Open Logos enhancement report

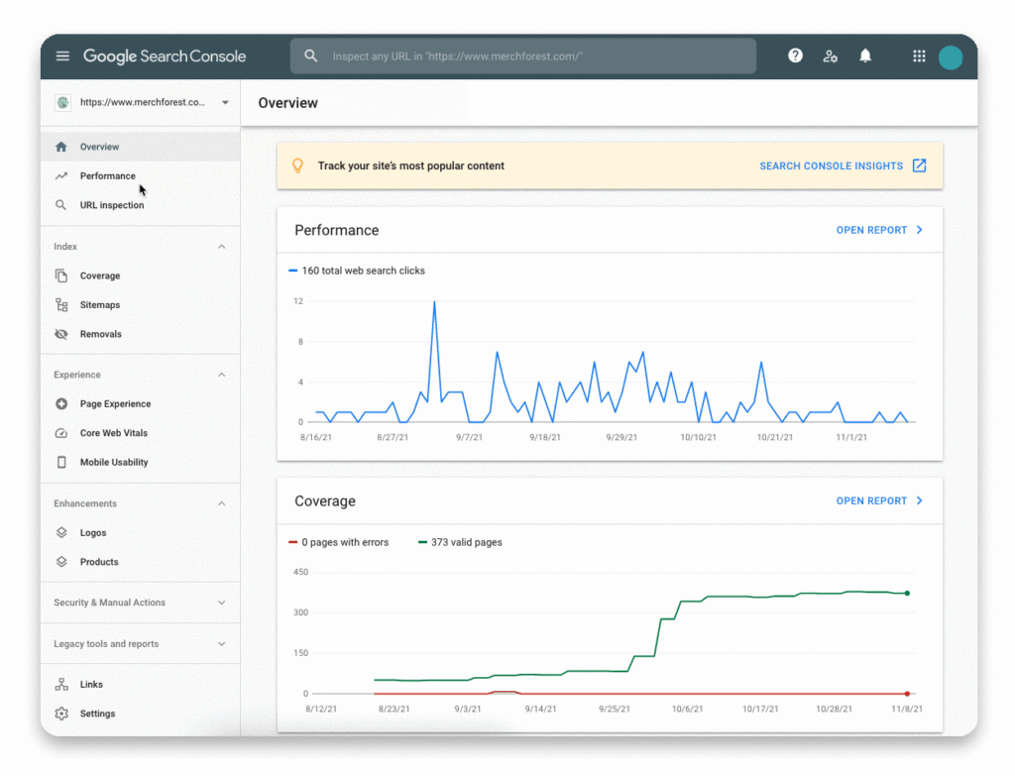coord(141,532)
